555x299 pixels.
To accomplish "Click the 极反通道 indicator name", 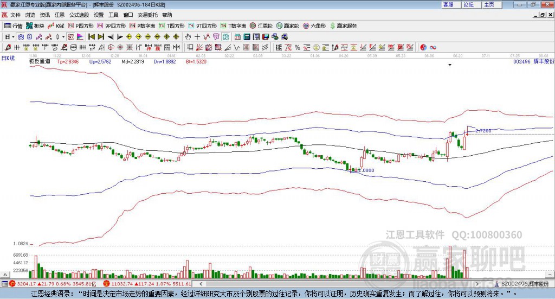I will 40,61.
